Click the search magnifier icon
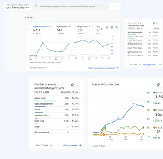This screenshot has width=163, height=159. (37, 7)
